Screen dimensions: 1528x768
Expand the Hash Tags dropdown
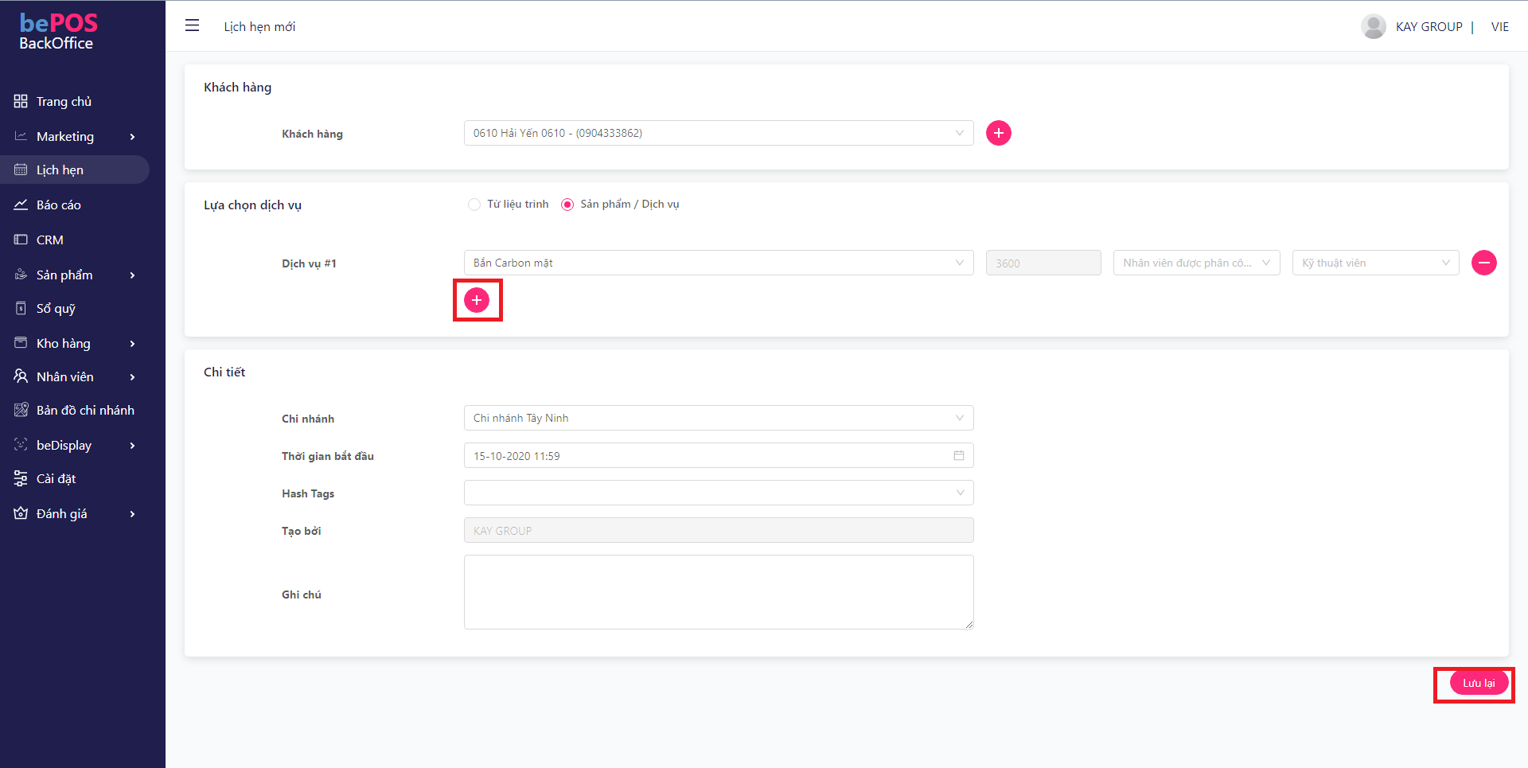[718, 493]
